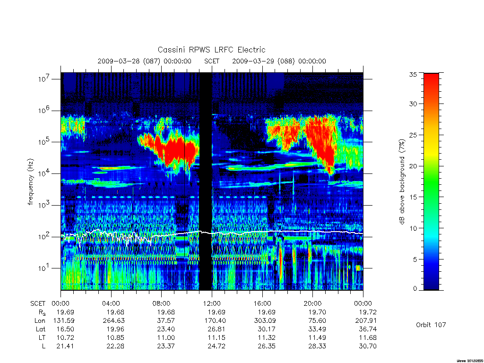Click the frequency (Hz) axis label
The height and width of the screenshot is (363, 484).
coord(30,182)
